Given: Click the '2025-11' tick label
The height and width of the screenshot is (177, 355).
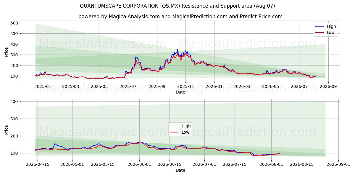Looking at the screenshot, I should (185, 86).
